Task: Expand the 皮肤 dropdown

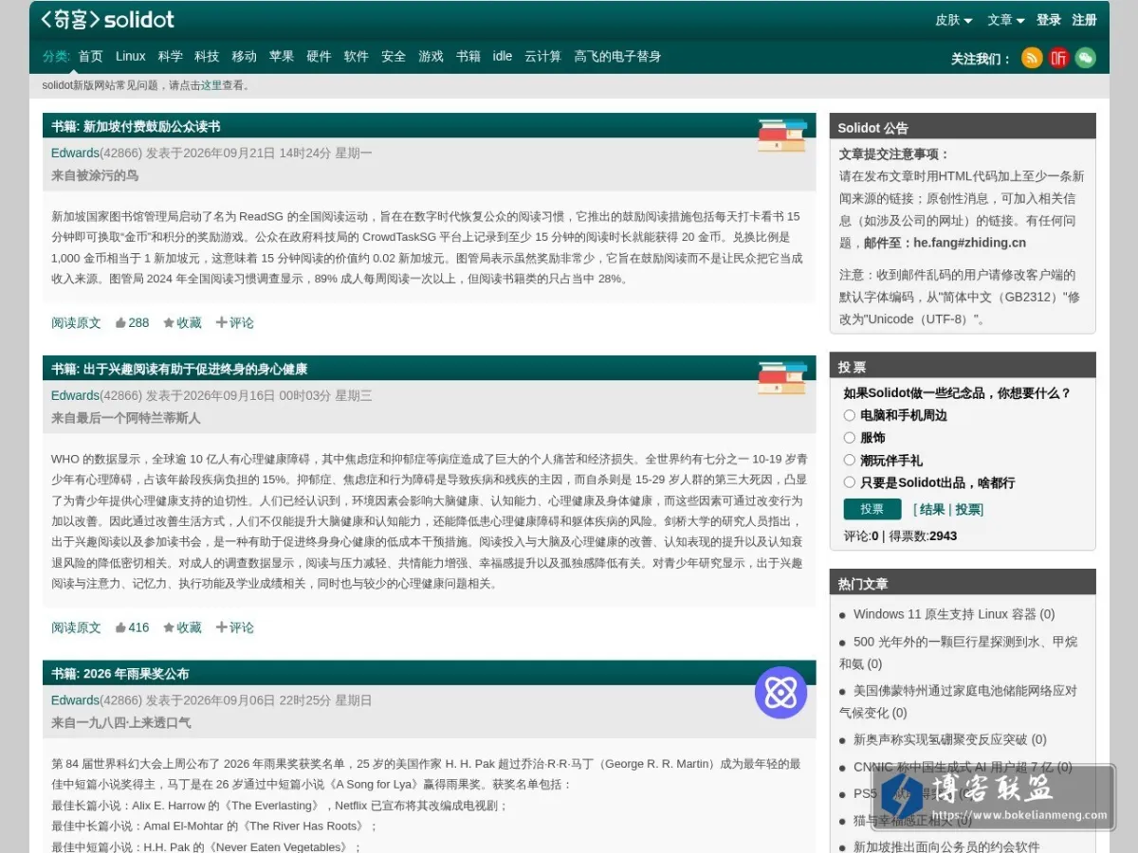Action: pos(954,20)
